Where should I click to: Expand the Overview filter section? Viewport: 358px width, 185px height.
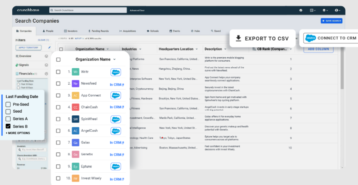point(46,56)
